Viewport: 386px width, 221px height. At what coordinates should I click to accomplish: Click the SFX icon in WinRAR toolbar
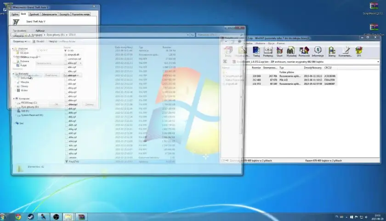359,52
